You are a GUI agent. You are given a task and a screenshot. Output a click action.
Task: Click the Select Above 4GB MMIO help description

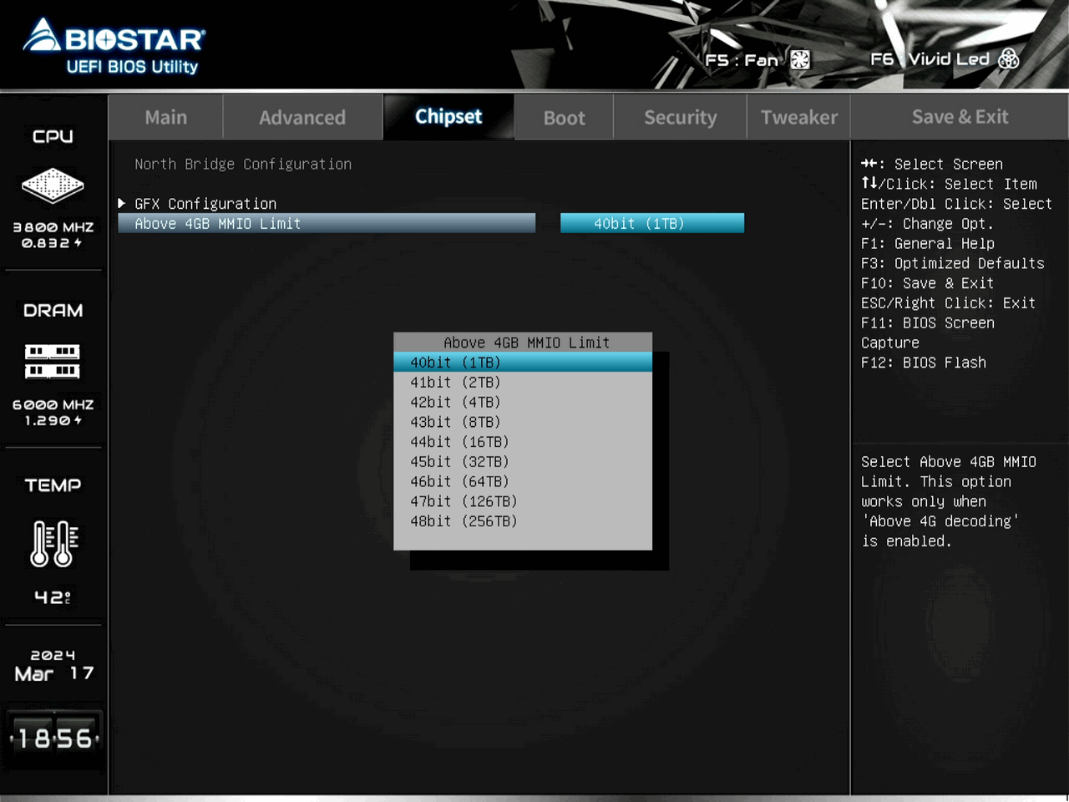949,501
